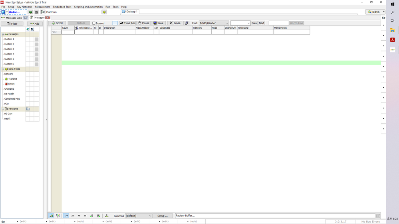Open the Columns (default) dropdown

pyautogui.click(x=139, y=216)
